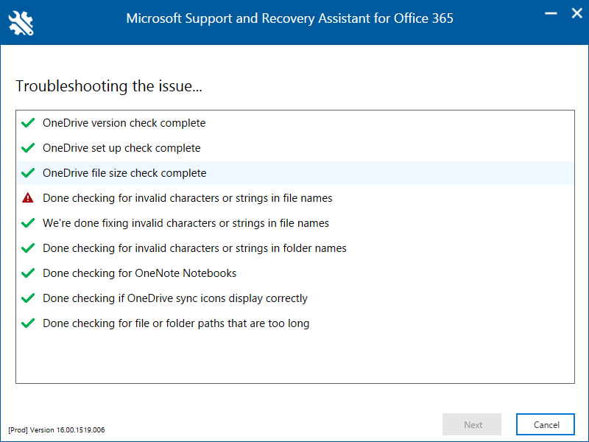
Task: Select the OneNote Notebooks result row
Action: 140,273
